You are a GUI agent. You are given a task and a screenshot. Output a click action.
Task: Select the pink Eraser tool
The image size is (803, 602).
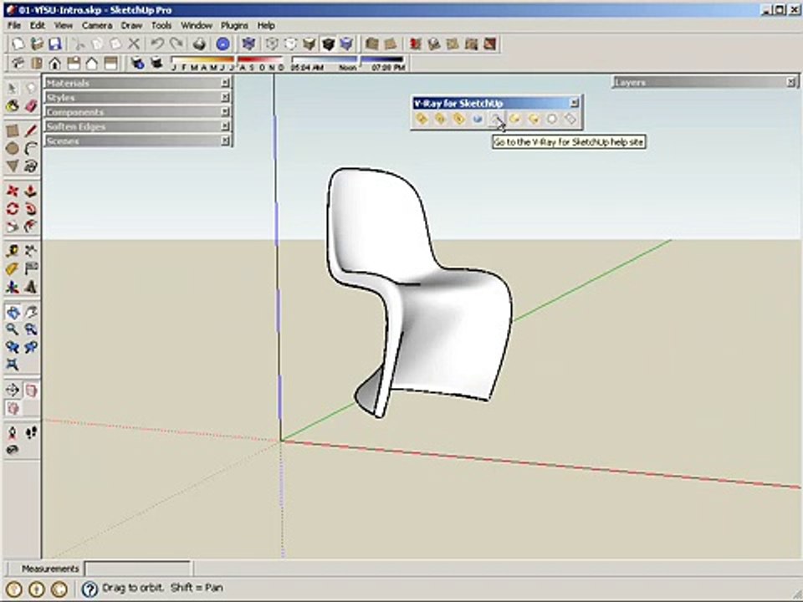pos(31,106)
